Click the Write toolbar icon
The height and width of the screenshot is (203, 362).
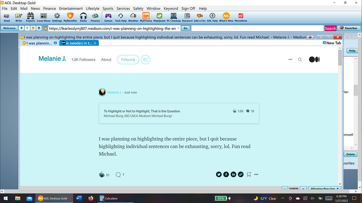click(19, 17)
